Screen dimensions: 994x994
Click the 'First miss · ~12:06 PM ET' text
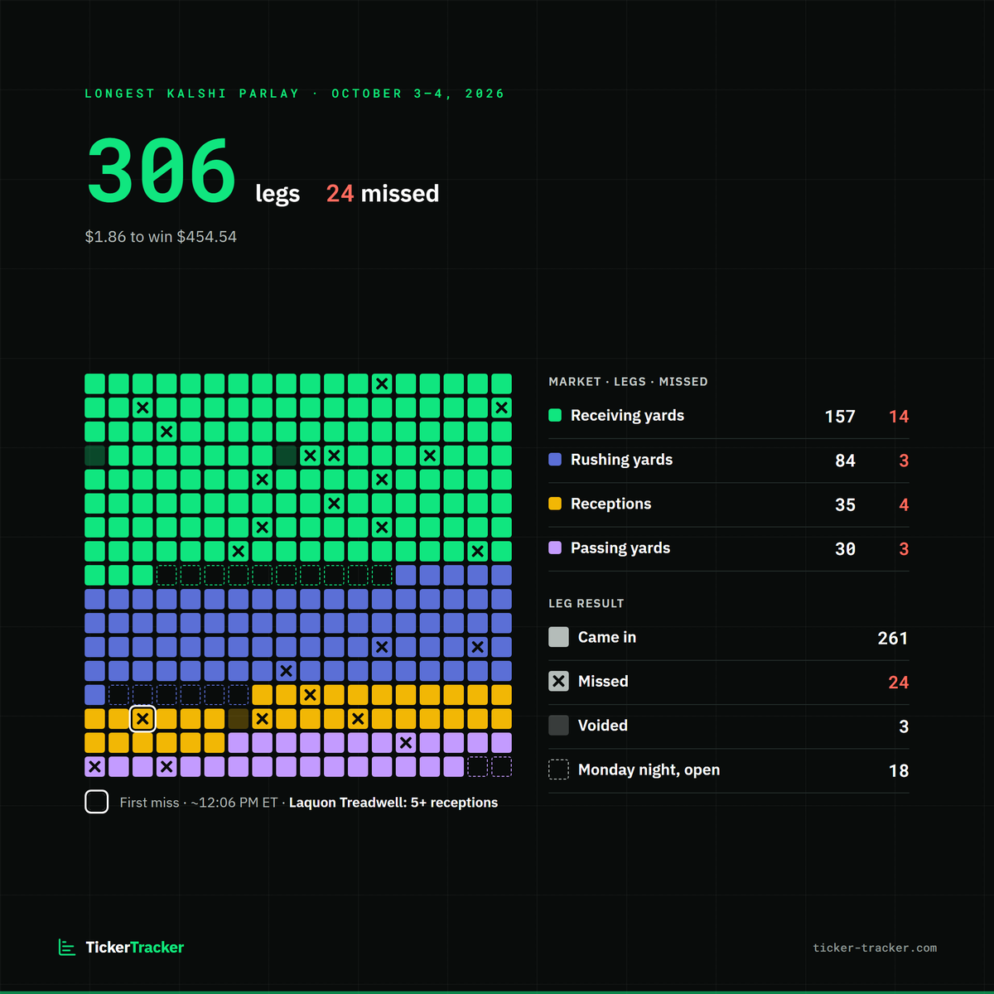point(199,803)
